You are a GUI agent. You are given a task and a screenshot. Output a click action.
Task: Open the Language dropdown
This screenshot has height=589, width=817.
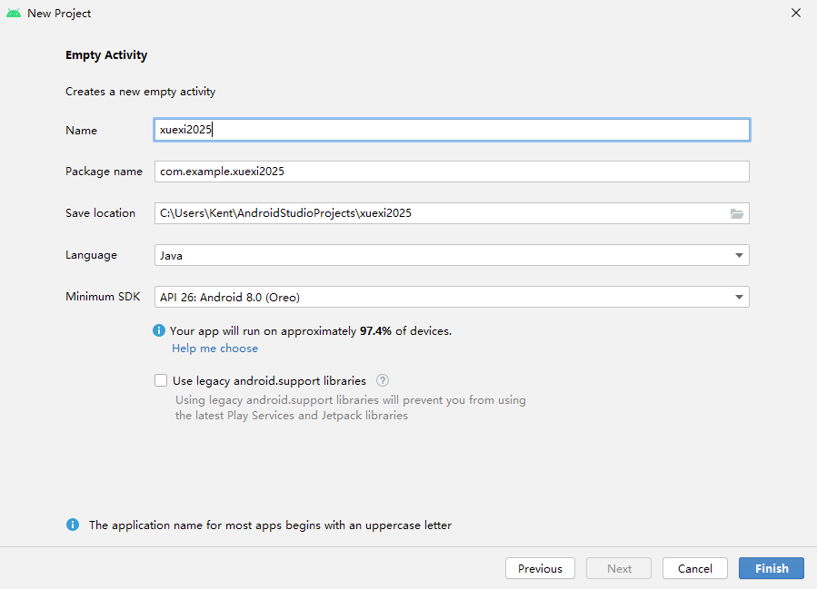click(452, 255)
